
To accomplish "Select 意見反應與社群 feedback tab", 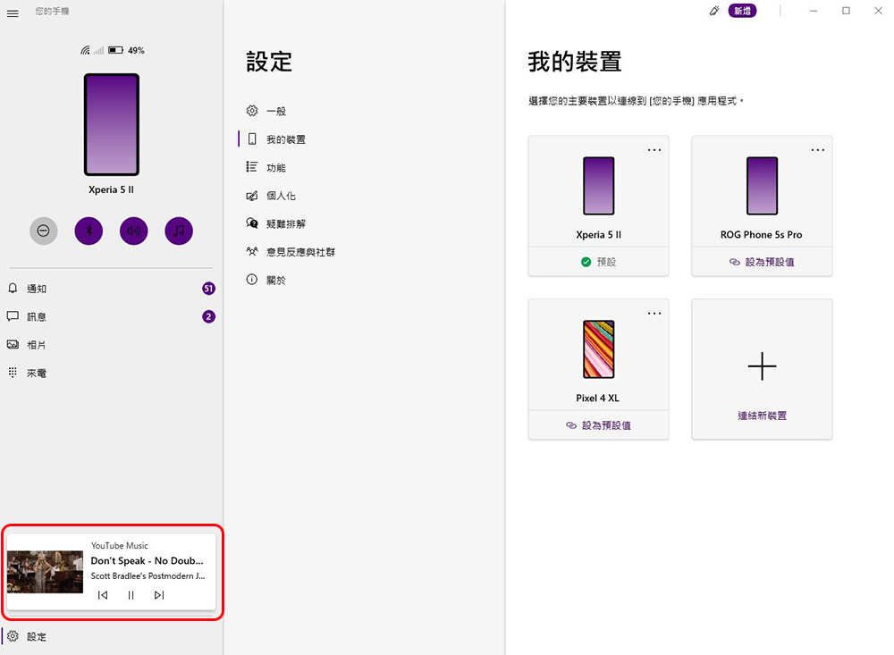I will click(x=291, y=252).
